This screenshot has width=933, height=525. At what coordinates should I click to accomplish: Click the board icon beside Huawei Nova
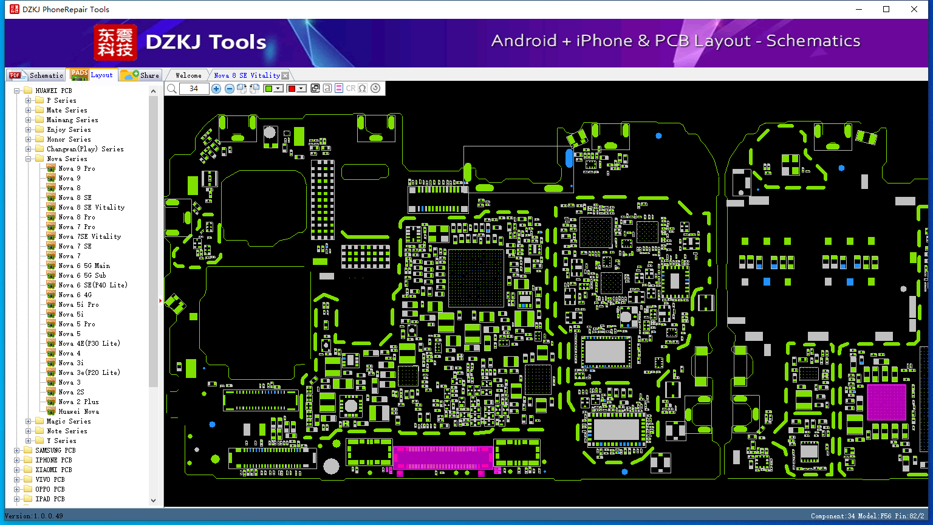tap(52, 411)
